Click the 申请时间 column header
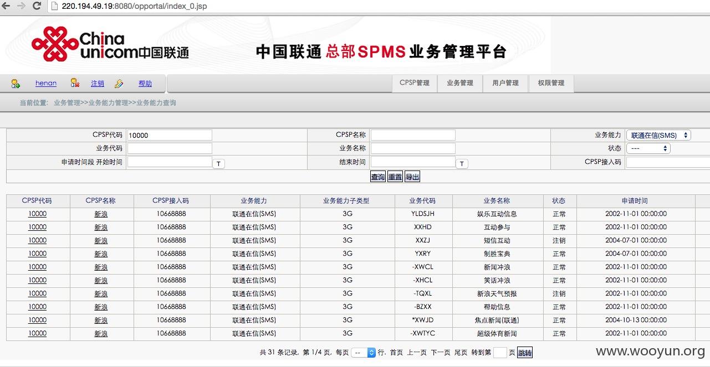This screenshot has width=710, height=367. coord(635,200)
